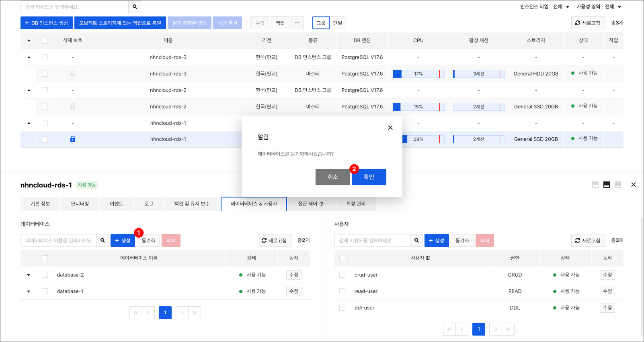644x342 pixels.
Task: Check the nhncloud-rds-3 group row checkbox
Action: pyautogui.click(x=45, y=57)
